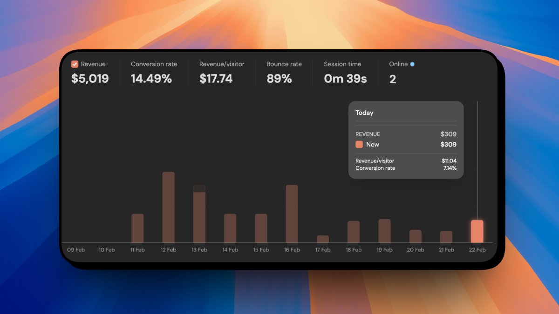559x314 pixels.
Task: Select the highlighted 22 Feb bar
Action: pos(477,230)
